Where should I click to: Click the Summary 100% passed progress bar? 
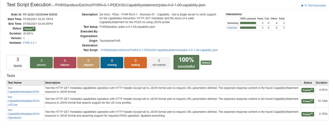(248, 23)
